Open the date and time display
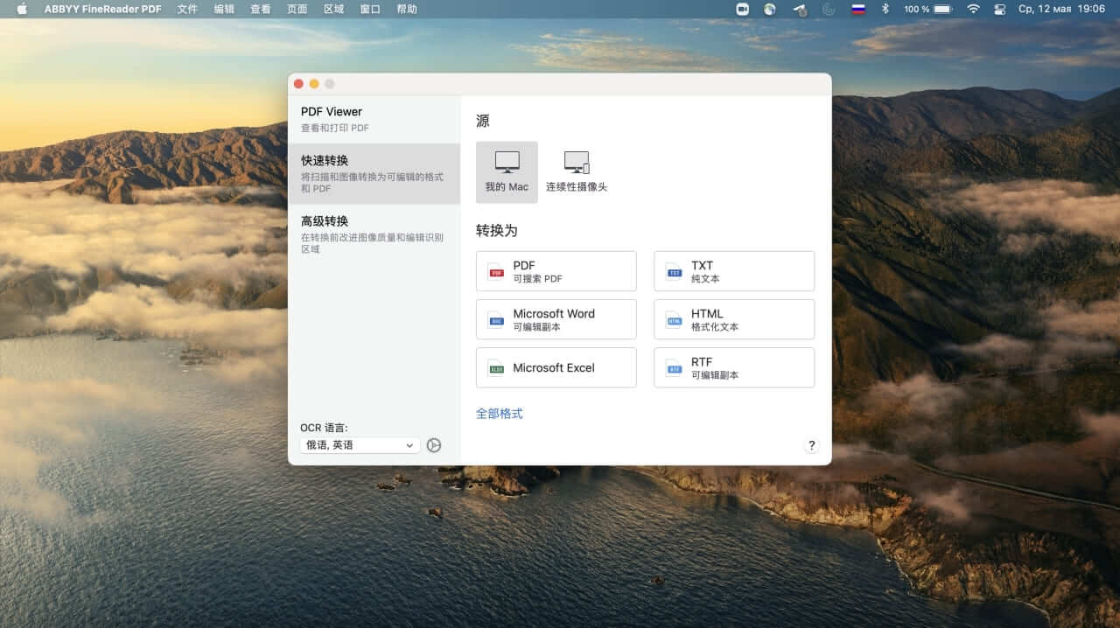This screenshot has width=1120, height=628. 1061,9
